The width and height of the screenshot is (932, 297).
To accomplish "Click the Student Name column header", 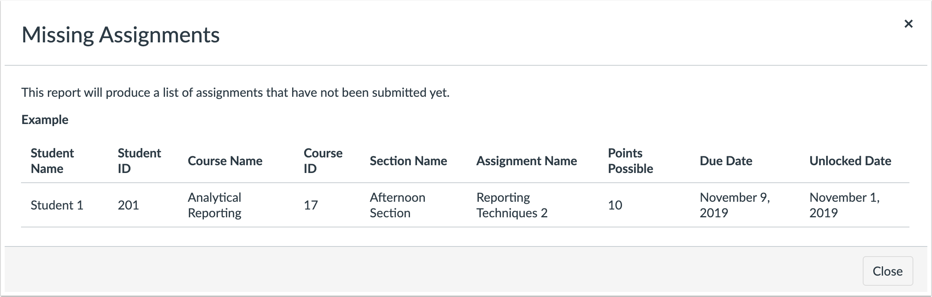I will (x=52, y=161).
